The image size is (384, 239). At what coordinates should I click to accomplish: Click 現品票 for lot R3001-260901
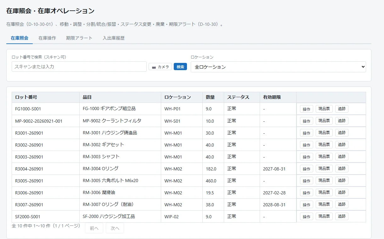324,133
